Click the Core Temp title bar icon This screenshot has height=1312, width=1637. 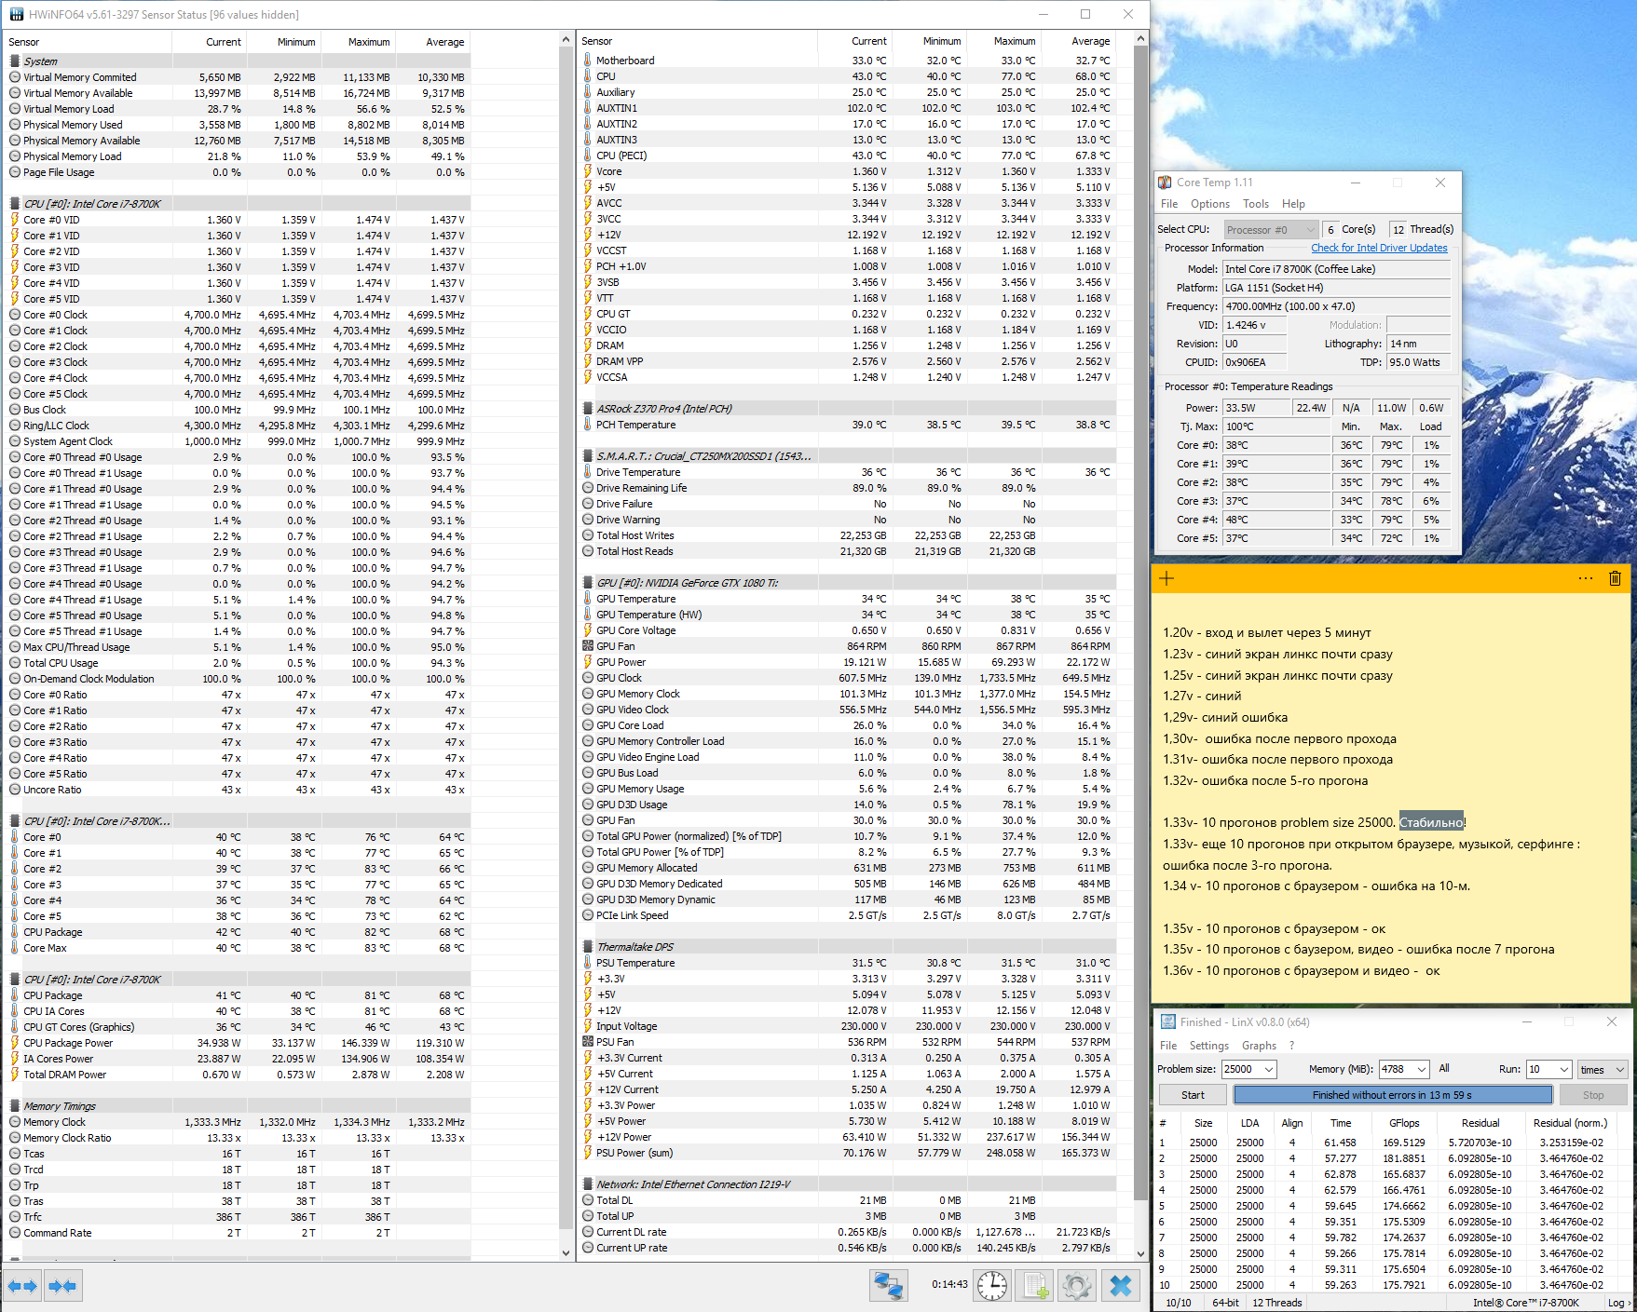[x=1165, y=183]
